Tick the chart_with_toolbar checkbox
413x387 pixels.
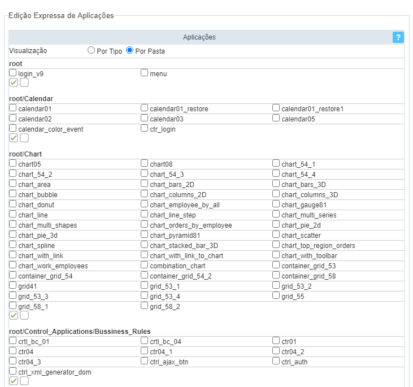click(x=276, y=255)
